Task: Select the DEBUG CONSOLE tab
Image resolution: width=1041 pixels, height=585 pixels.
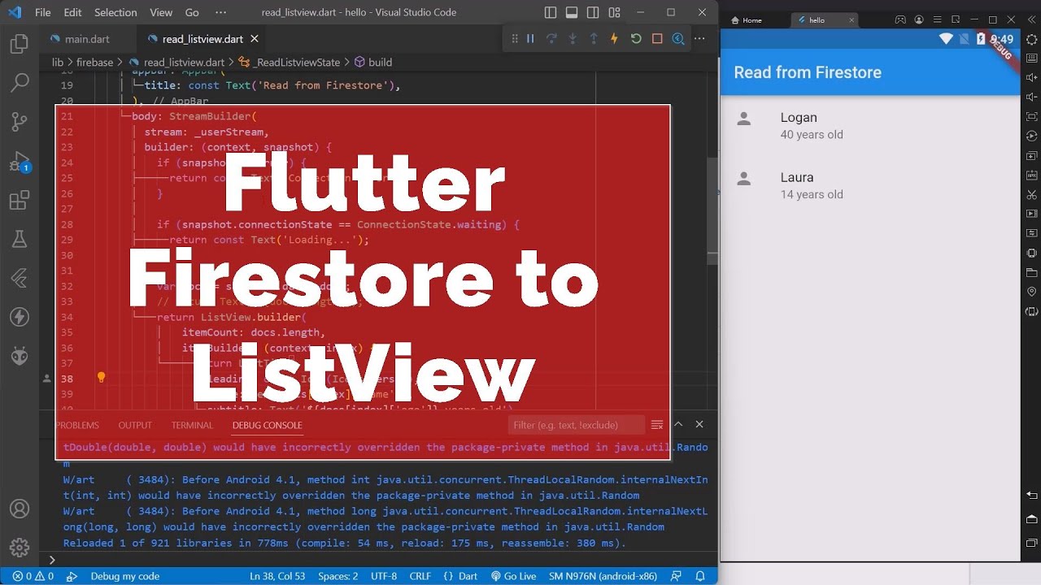Action: coord(267,425)
